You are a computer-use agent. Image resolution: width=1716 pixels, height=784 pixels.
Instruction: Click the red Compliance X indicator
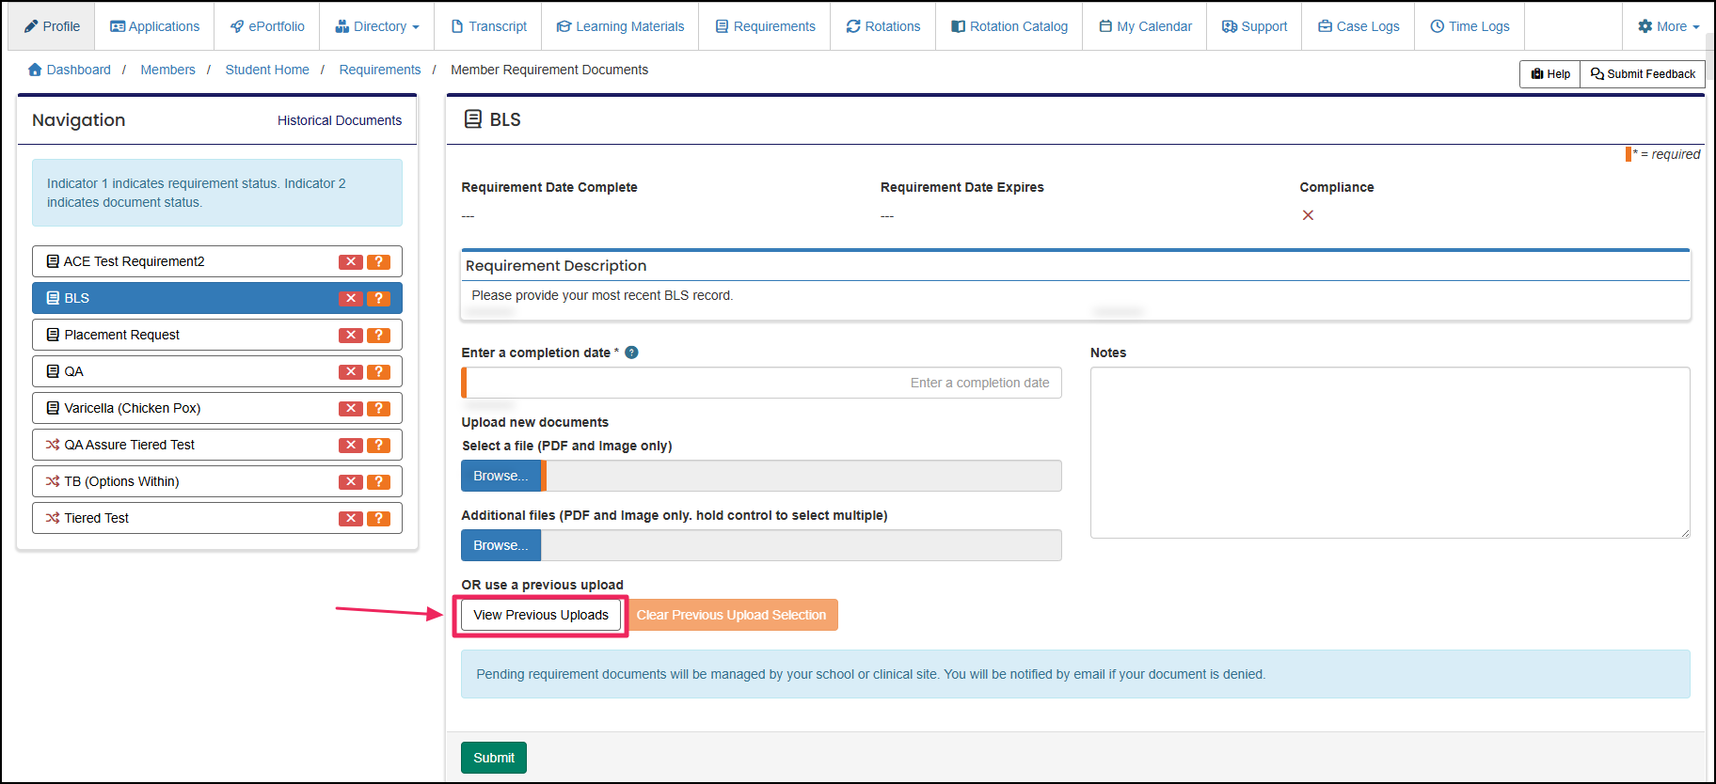(x=1308, y=215)
